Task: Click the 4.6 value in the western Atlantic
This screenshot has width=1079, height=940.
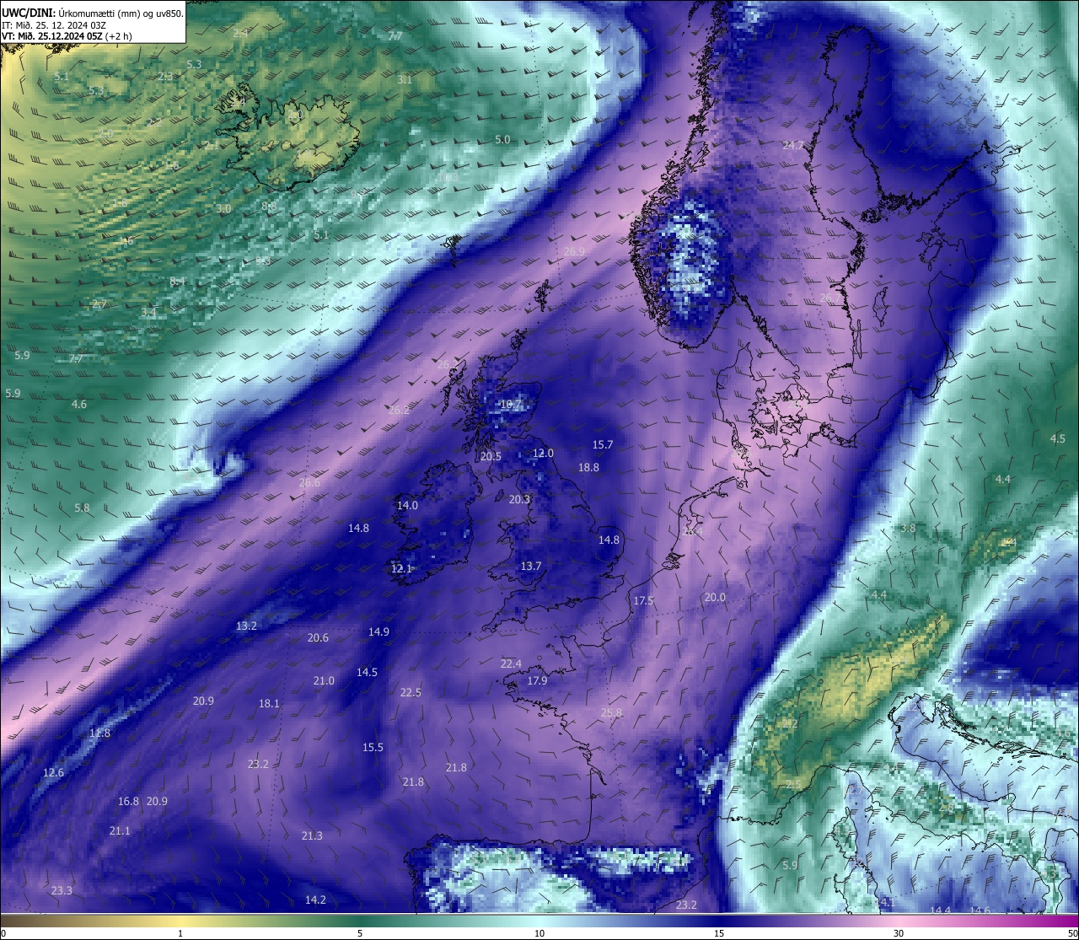Action: (x=78, y=405)
